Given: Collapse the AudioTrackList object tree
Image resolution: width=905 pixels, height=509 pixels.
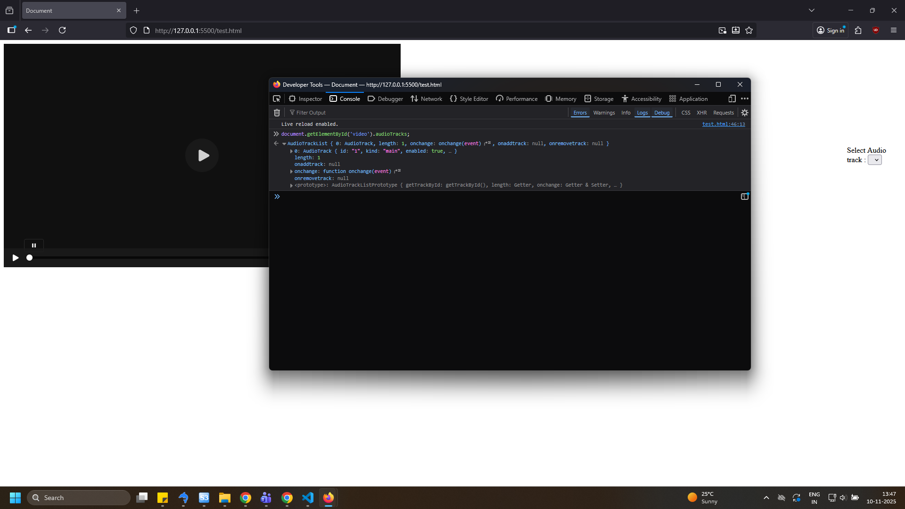Looking at the screenshot, I should point(284,144).
